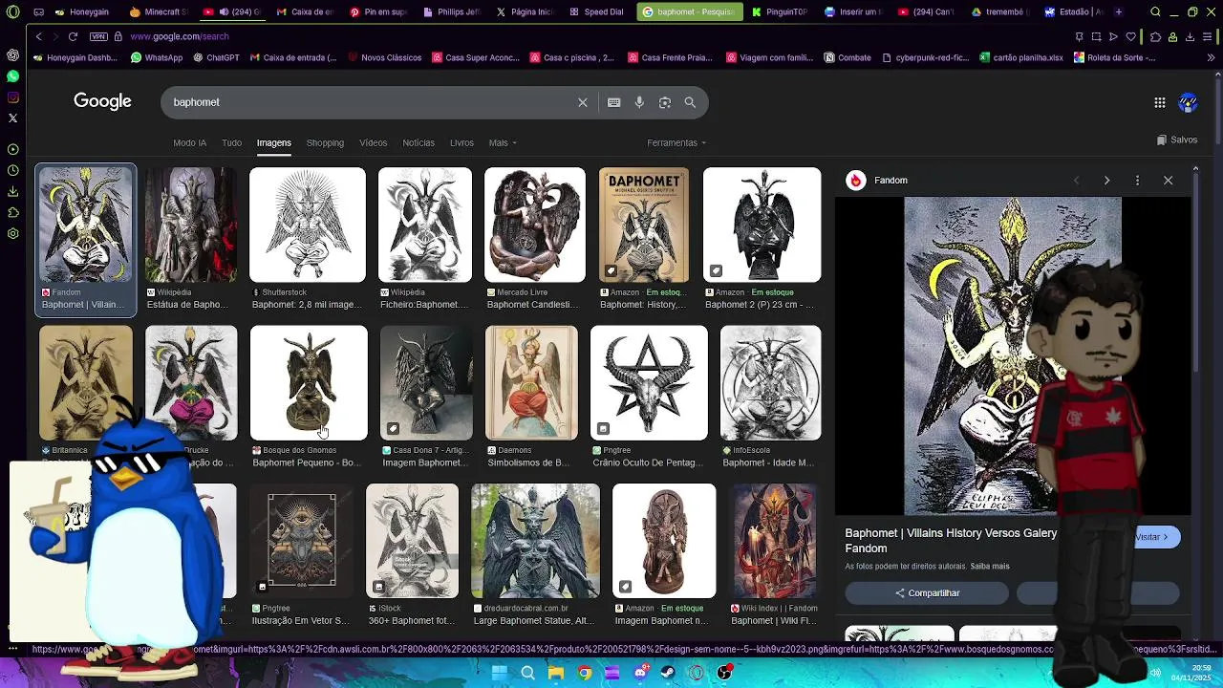Open the Opera easy setup menu icon
The width and height of the screenshot is (1223, 688).
(x=1208, y=36)
